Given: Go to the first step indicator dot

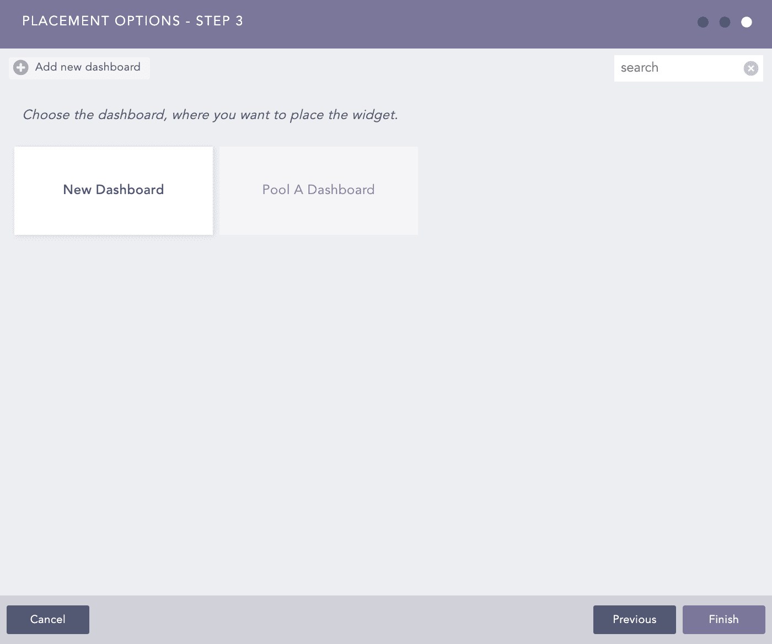Looking at the screenshot, I should click(703, 22).
